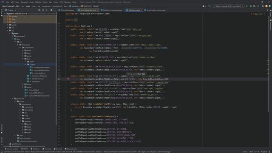272x153 pixels.
Task: Click the Build project hammer icon
Action: [210, 6]
